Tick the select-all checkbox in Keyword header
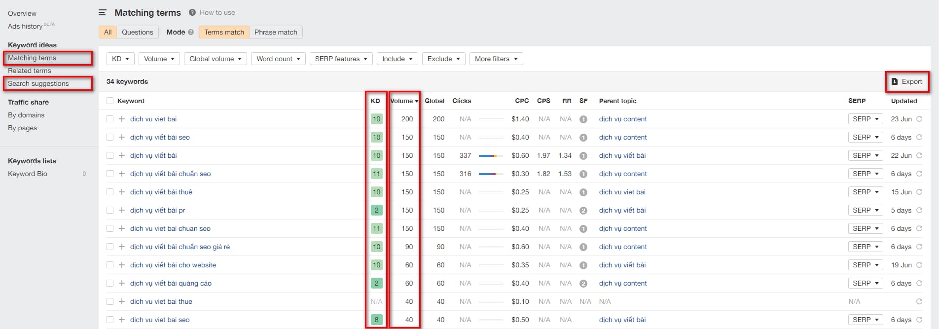The height and width of the screenshot is (329, 939). 110,101
